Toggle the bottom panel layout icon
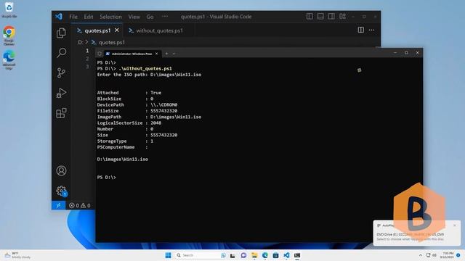The width and height of the screenshot is (465, 261). [320, 17]
